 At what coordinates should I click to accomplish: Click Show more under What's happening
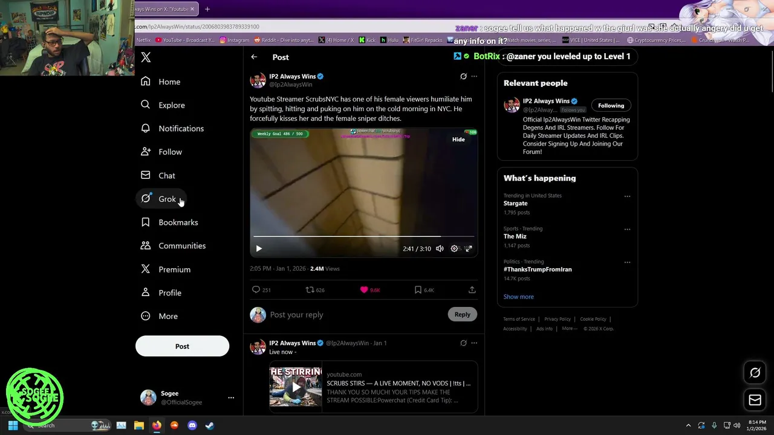[x=519, y=297]
